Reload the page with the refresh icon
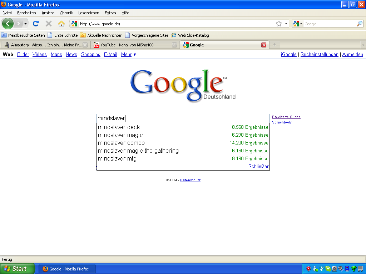This screenshot has width=366, height=274. click(36, 24)
